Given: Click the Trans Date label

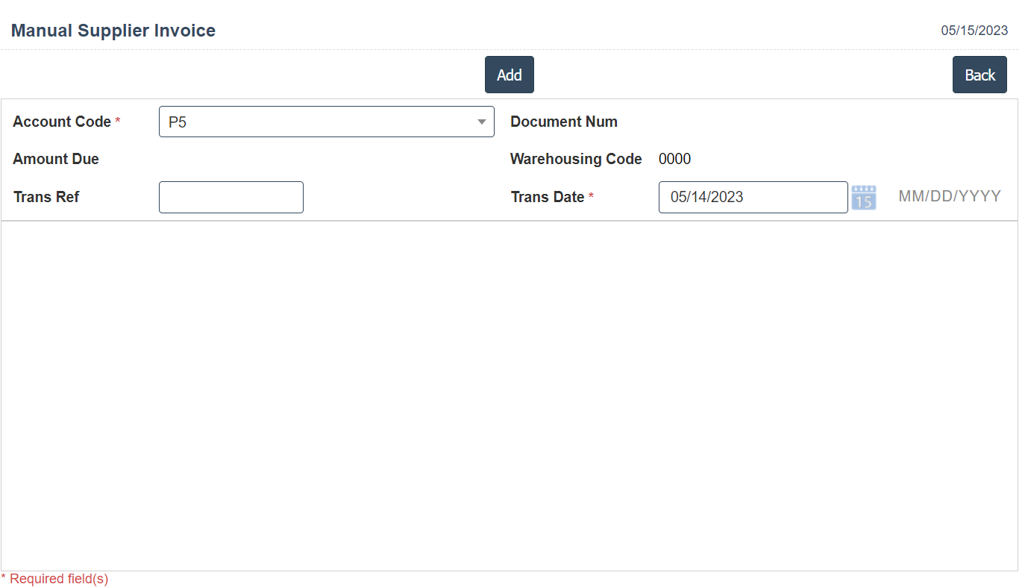Looking at the screenshot, I should point(548,197).
